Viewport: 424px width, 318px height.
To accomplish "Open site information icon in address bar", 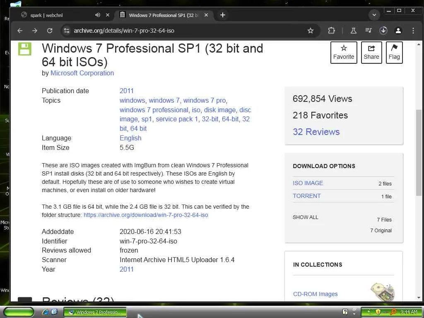I will click(67, 31).
